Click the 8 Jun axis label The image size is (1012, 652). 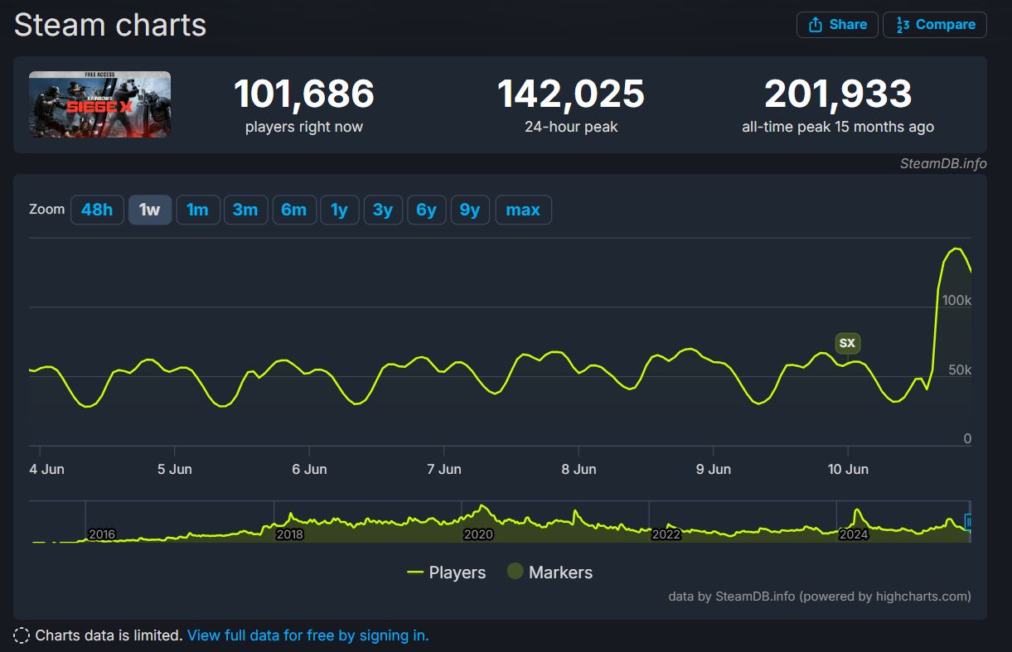tap(579, 469)
